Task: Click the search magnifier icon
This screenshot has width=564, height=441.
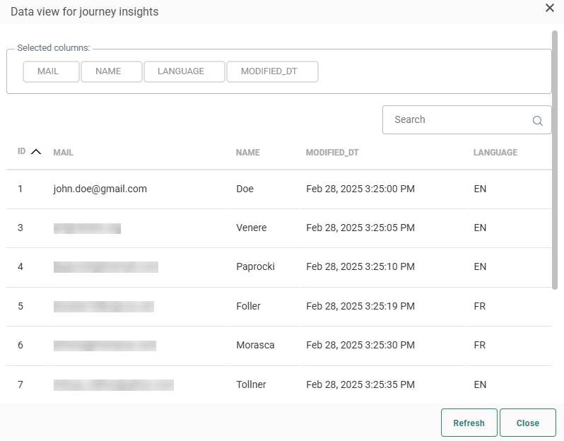Action: [537, 121]
